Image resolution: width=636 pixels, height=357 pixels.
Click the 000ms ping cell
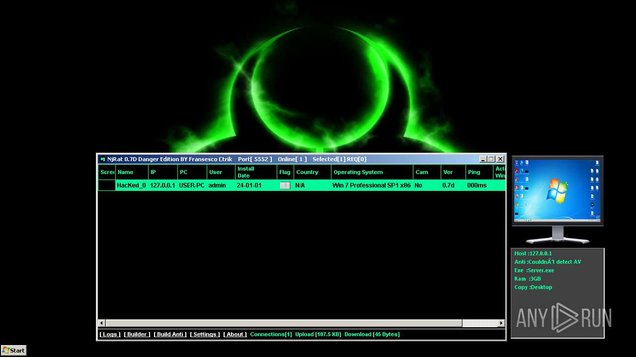(477, 185)
